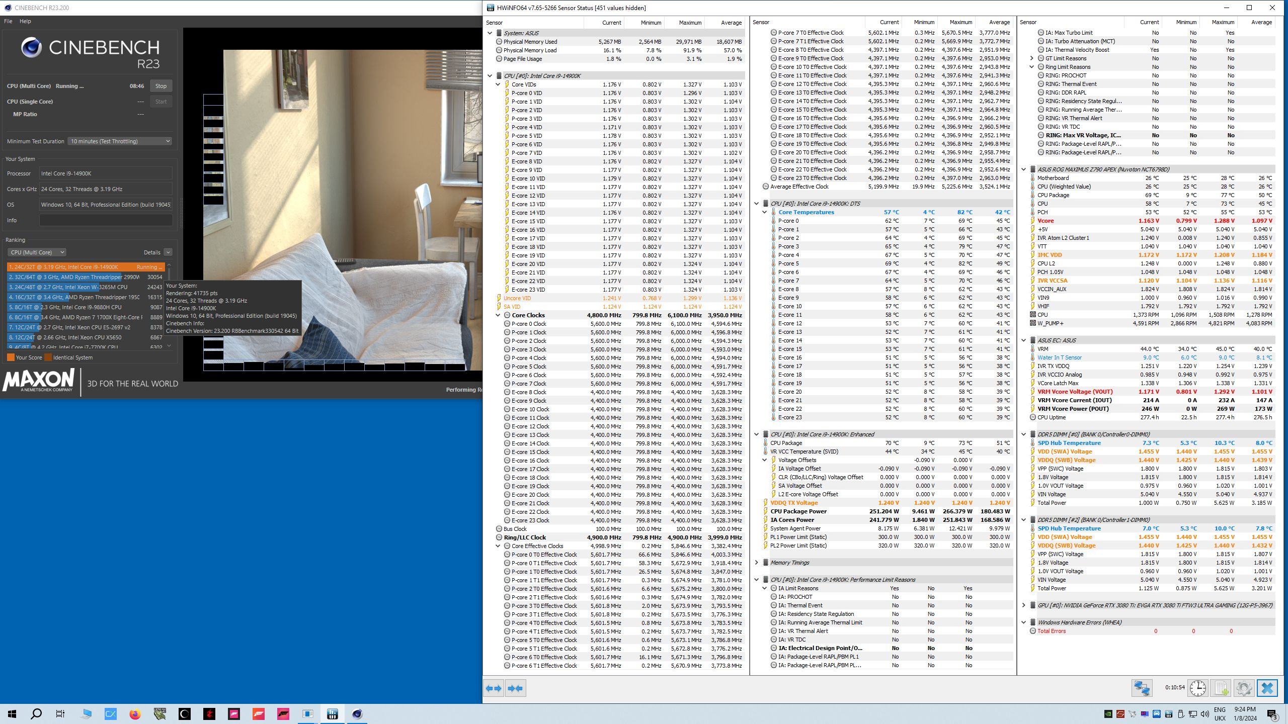Expand the Memory Timings section
1288x724 pixels.
click(x=756, y=563)
